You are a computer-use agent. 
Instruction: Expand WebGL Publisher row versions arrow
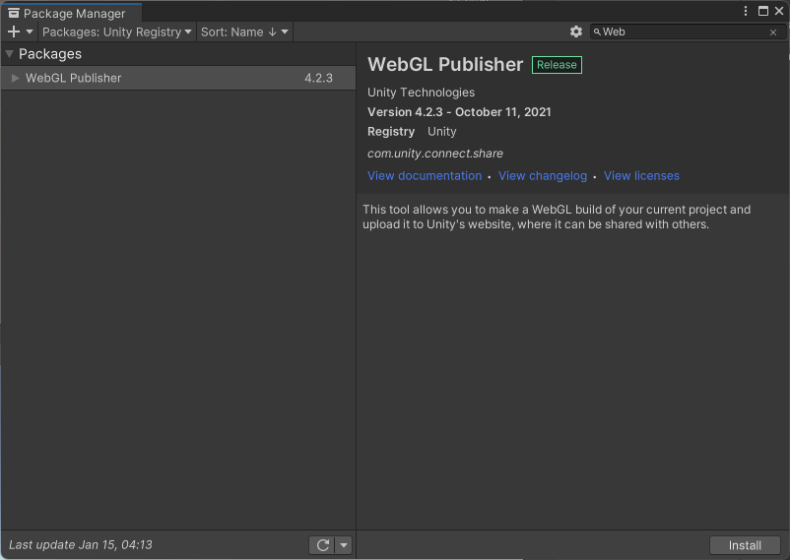[x=15, y=78]
